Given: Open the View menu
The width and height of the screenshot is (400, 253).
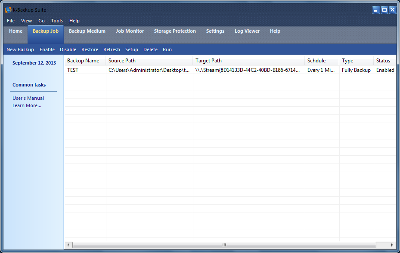Looking at the screenshot, I should pyautogui.click(x=26, y=21).
